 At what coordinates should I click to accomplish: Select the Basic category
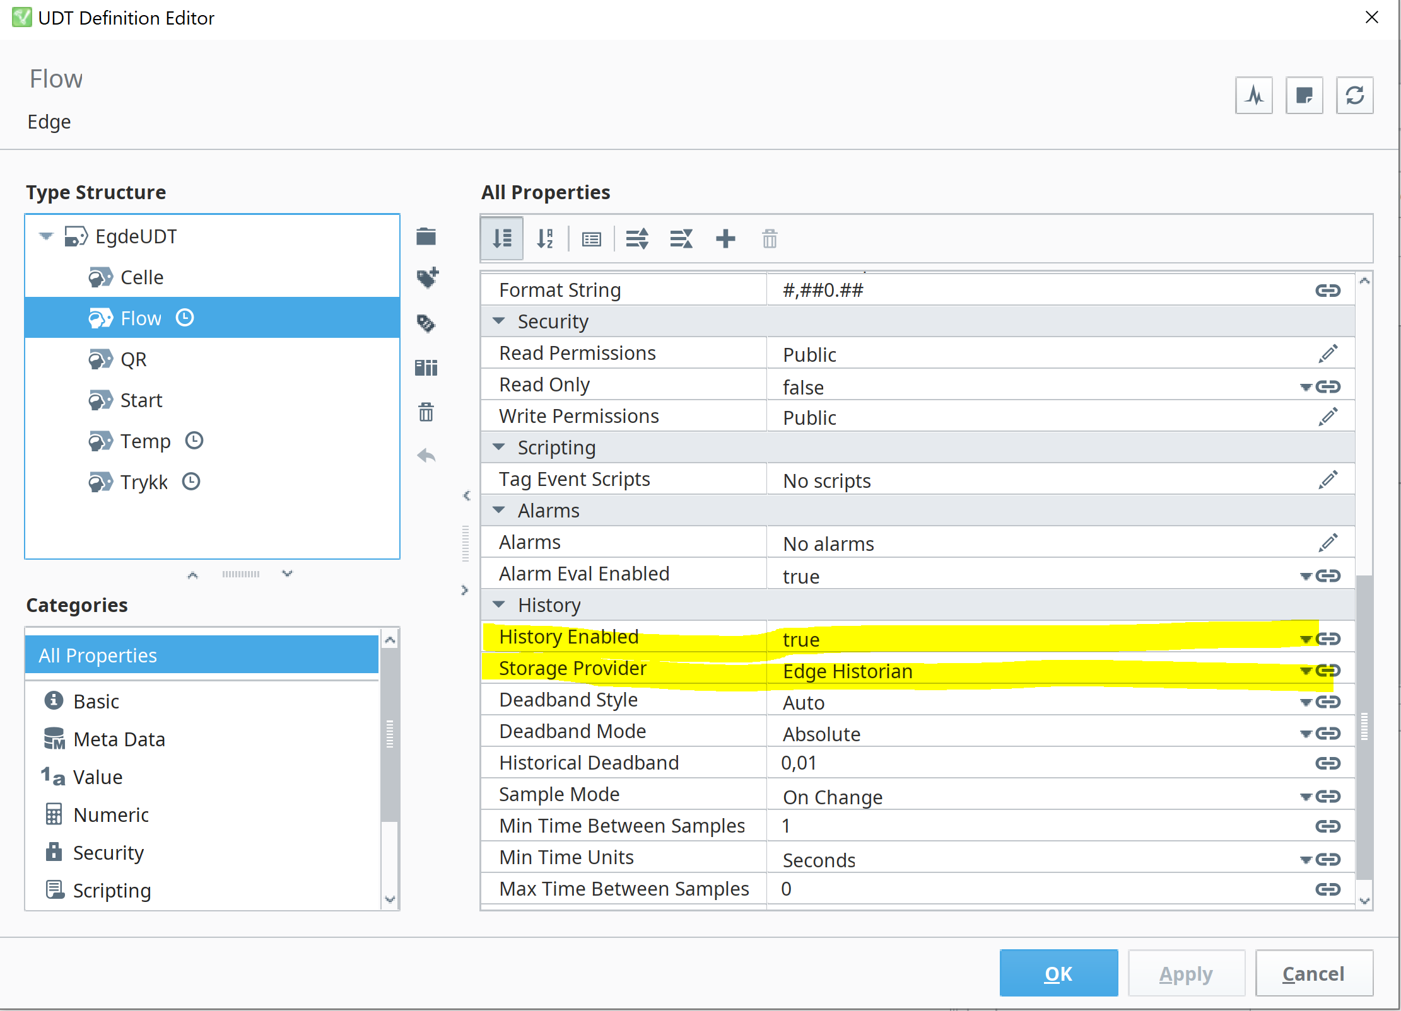tap(202, 701)
